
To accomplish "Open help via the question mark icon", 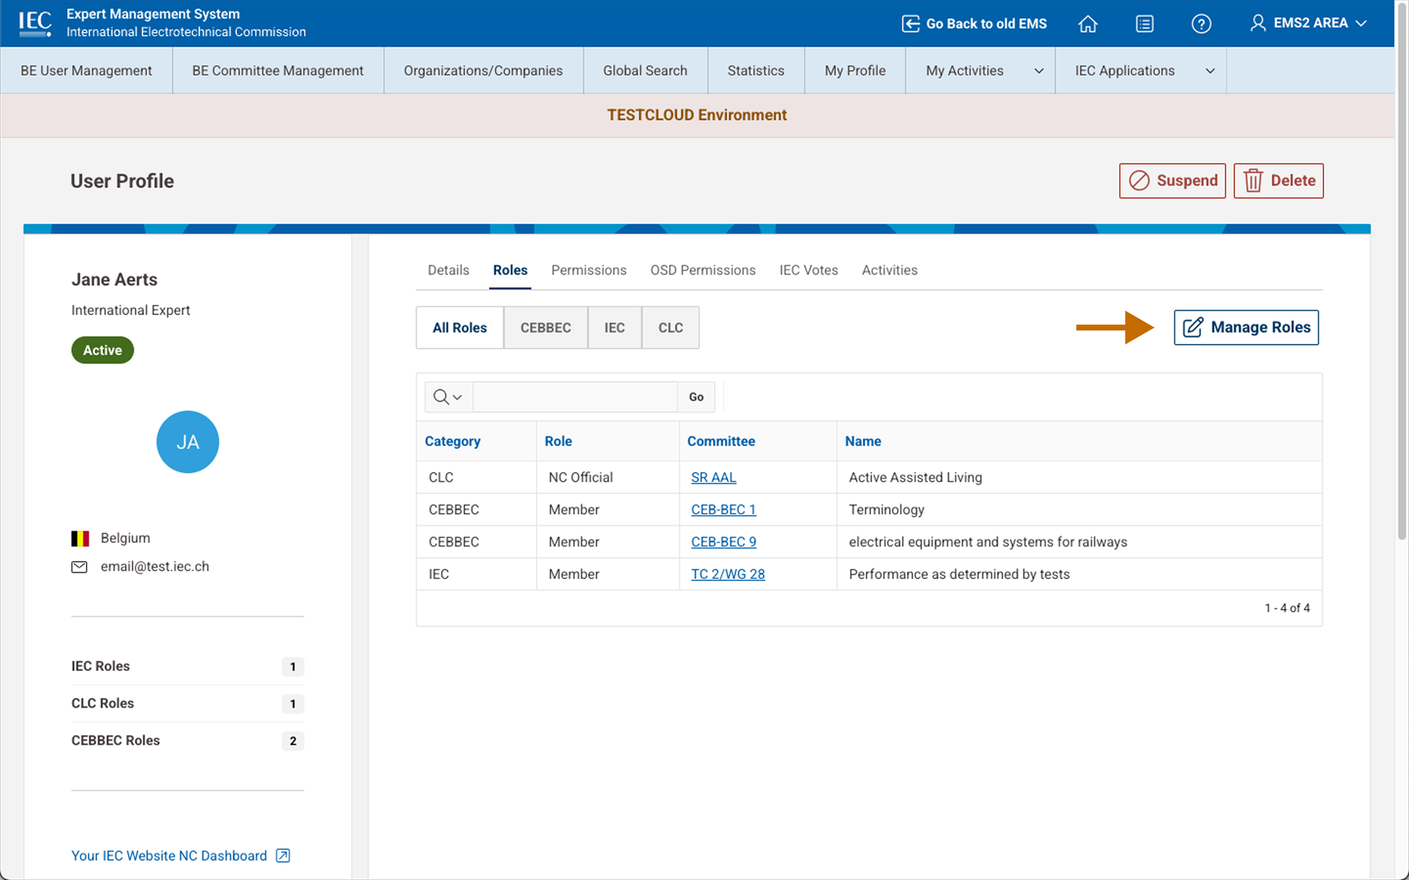I will click(1202, 23).
